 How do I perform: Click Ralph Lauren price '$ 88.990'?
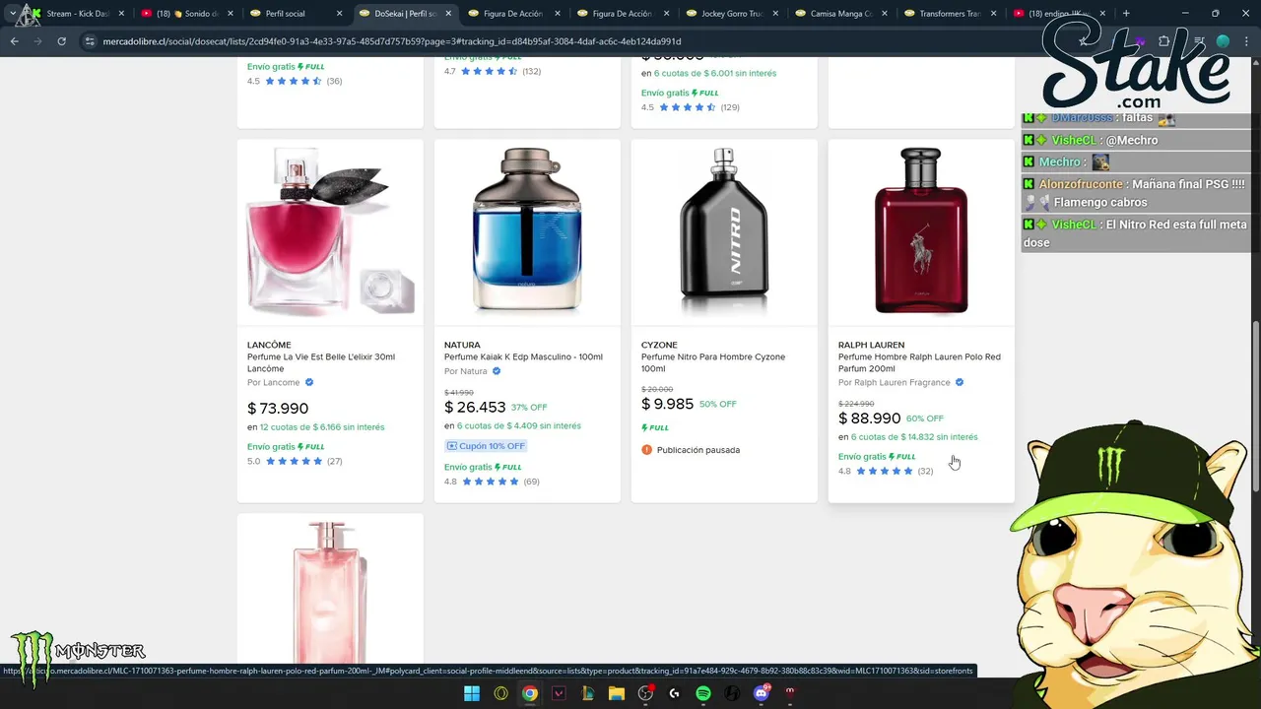(870, 419)
